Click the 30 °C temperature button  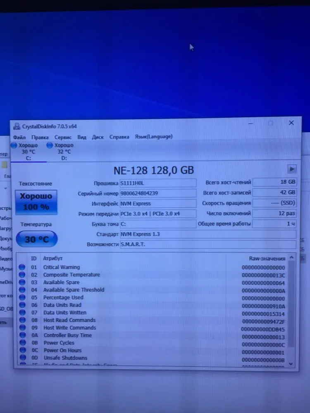click(x=37, y=239)
